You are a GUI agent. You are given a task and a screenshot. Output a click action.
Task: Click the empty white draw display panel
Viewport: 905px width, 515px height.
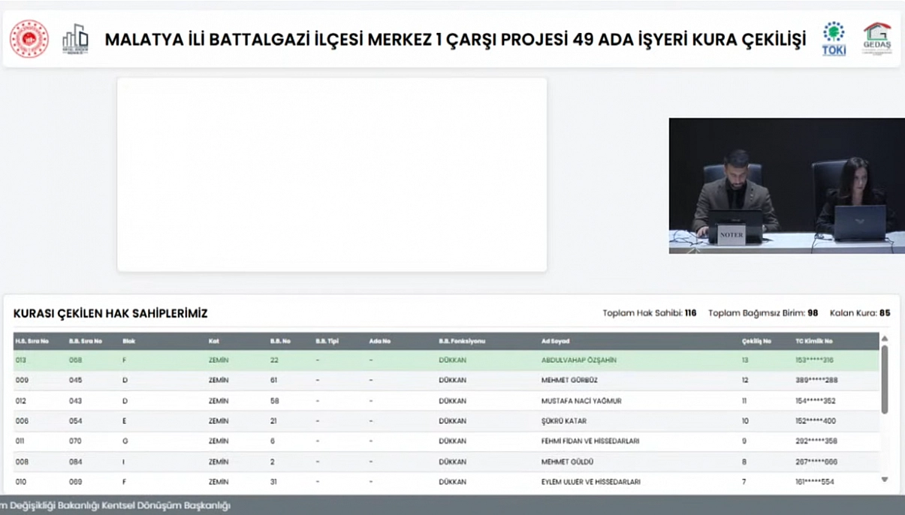[x=331, y=174]
